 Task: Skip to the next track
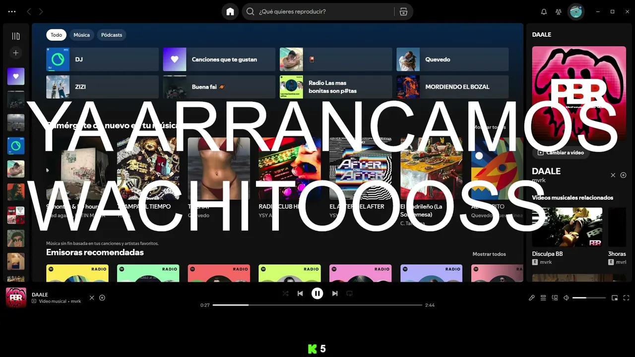335,294
